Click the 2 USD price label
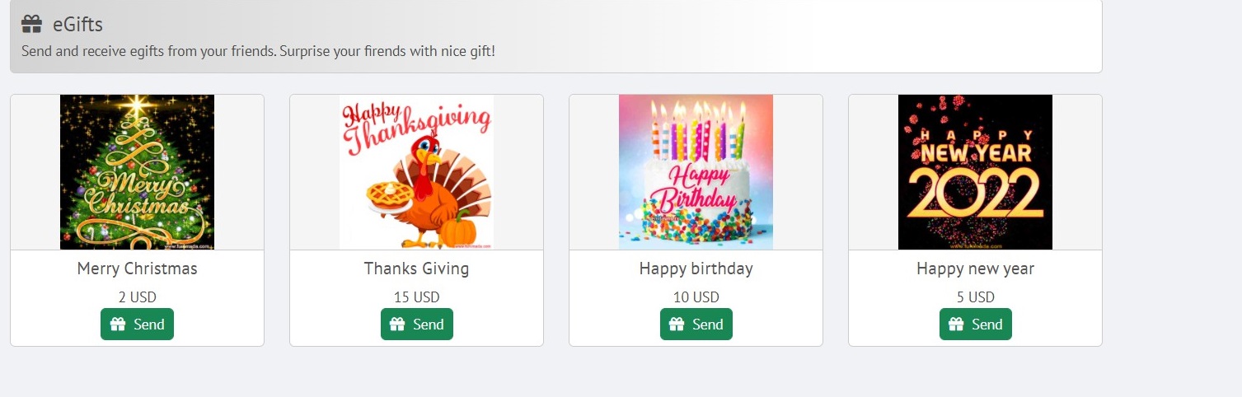 137,297
